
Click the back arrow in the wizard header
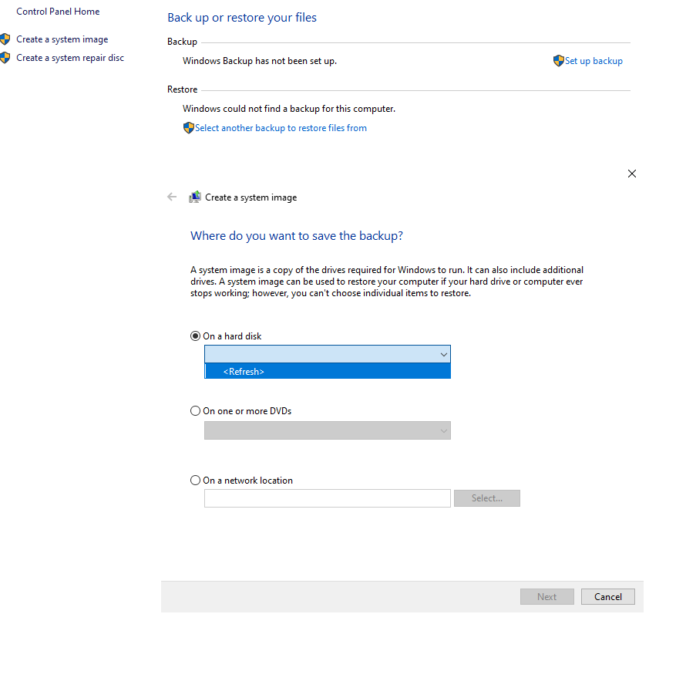coord(172,197)
